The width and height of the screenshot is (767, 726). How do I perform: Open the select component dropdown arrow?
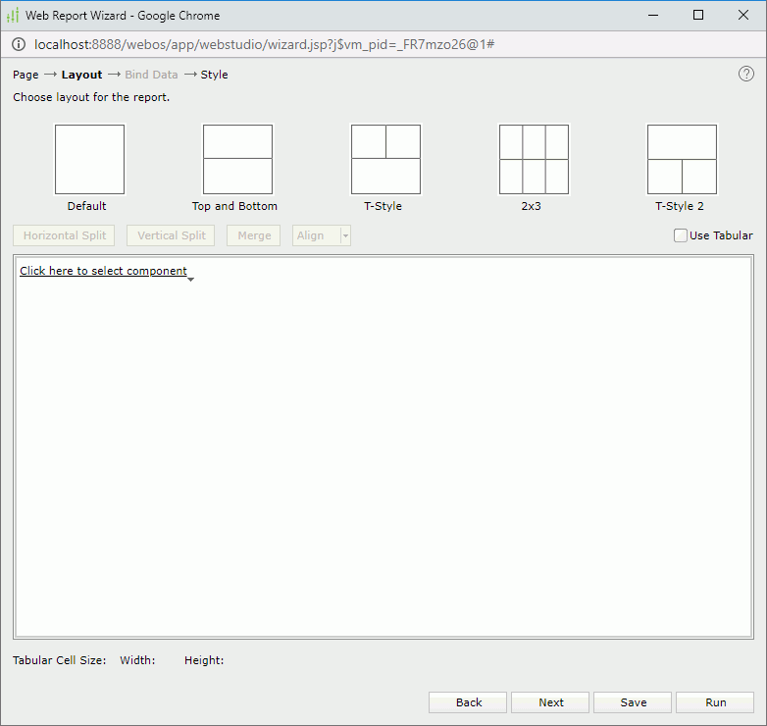coord(190,280)
